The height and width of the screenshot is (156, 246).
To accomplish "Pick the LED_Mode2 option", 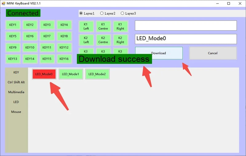I will [97, 74].
